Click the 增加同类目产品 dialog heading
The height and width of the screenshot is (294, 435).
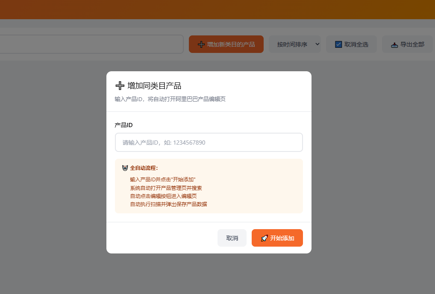154,86
